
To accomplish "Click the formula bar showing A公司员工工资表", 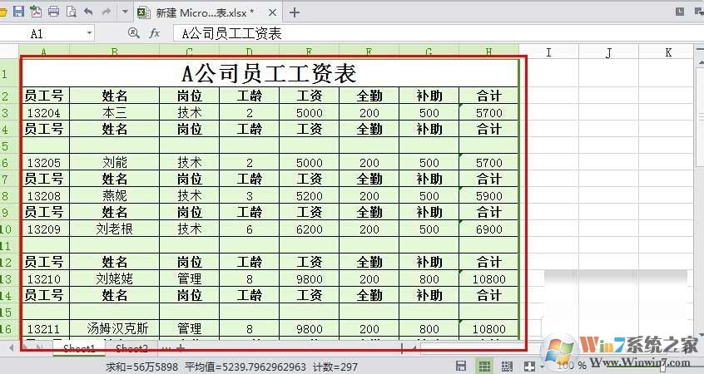I will 439,33.
